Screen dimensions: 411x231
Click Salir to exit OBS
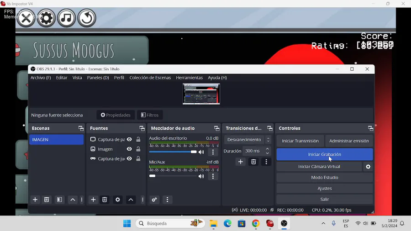[325, 199]
